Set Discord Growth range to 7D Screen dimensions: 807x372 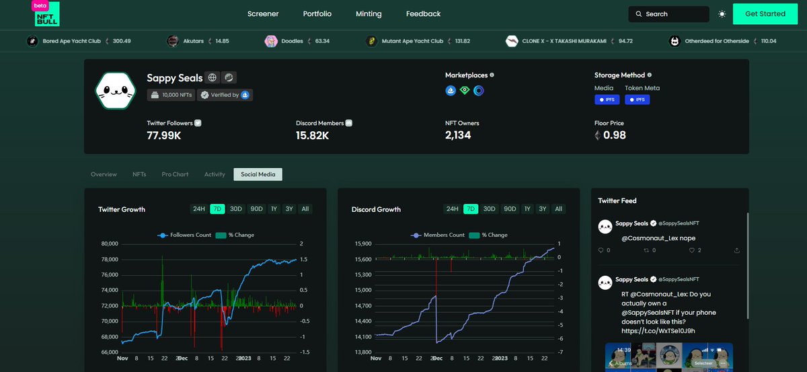(471, 209)
